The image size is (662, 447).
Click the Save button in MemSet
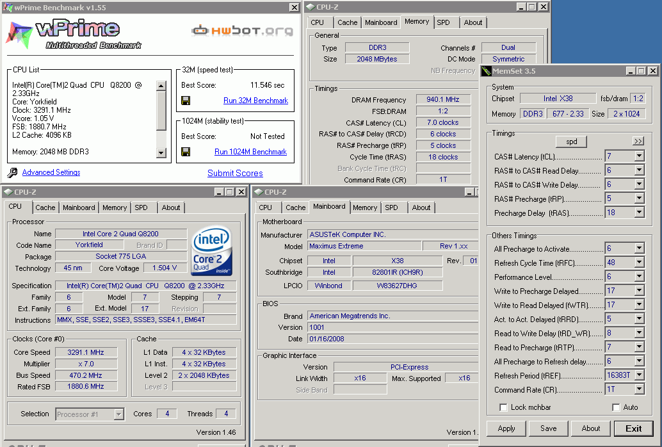[549, 428]
